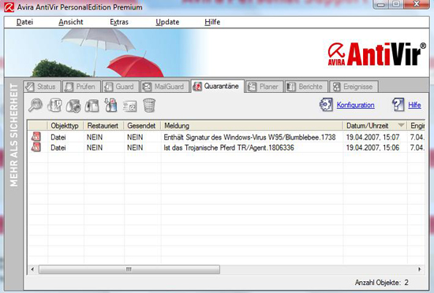
Task: Click Datei cell in Blumblebee row
Action: (x=58, y=137)
